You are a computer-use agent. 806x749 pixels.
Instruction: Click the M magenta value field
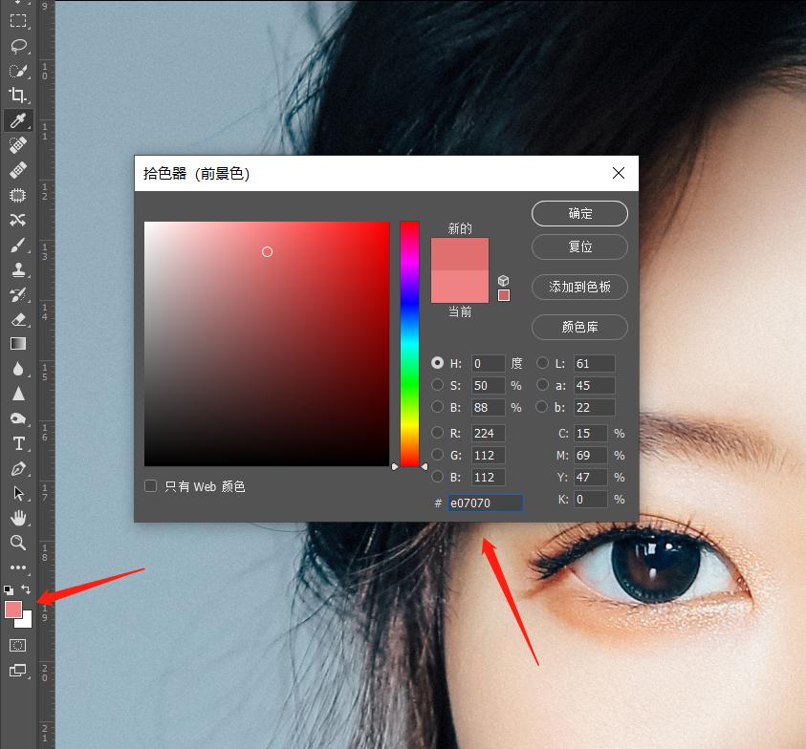tap(591, 455)
